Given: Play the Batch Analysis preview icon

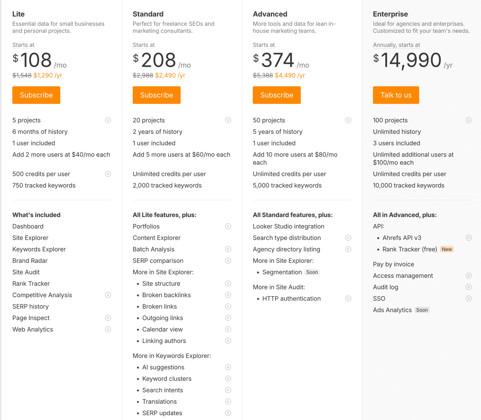Looking at the screenshot, I should [228, 249].
